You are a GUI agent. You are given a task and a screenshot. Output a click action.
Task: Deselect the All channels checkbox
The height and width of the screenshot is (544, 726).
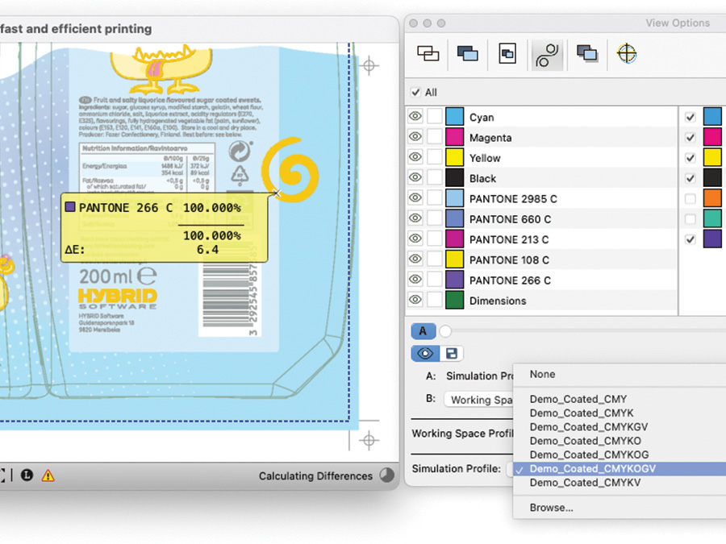[416, 92]
